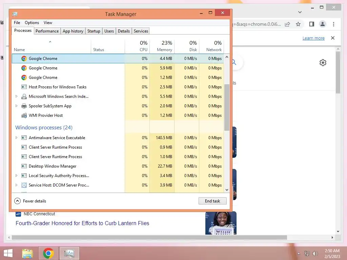Open Chrome's three-dot menu
The width and height of the screenshot is (347, 260).
point(333,24)
